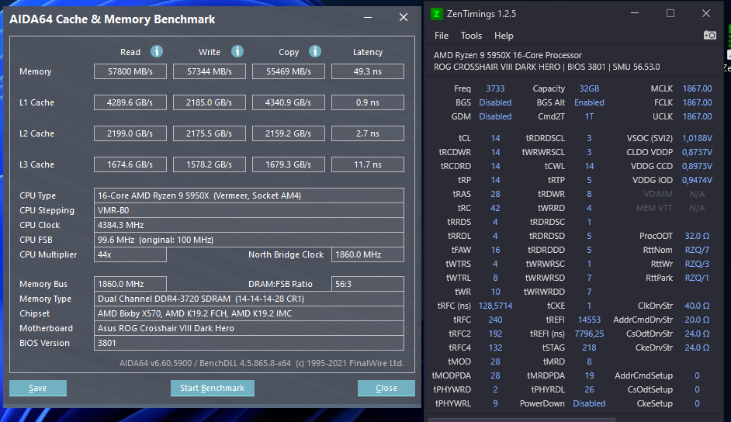
Task: Take ZenTimings screenshot with camera icon
Action: point(709,35)
